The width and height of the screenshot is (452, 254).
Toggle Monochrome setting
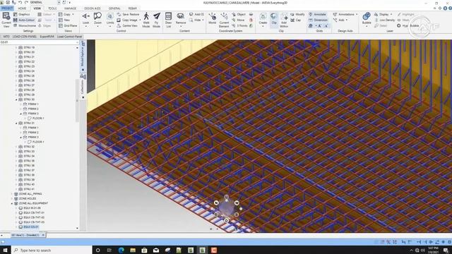point(25,25)
